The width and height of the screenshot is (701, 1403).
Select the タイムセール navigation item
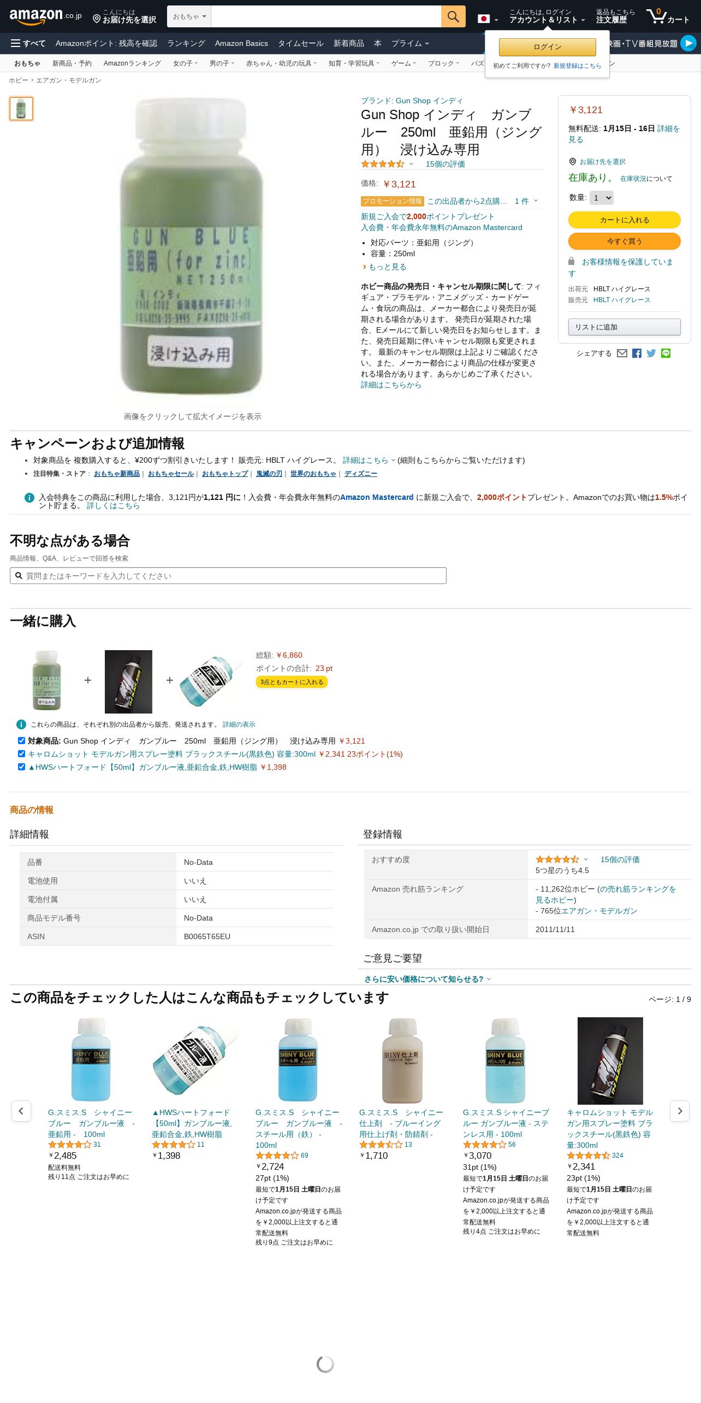tap(301, 43)
